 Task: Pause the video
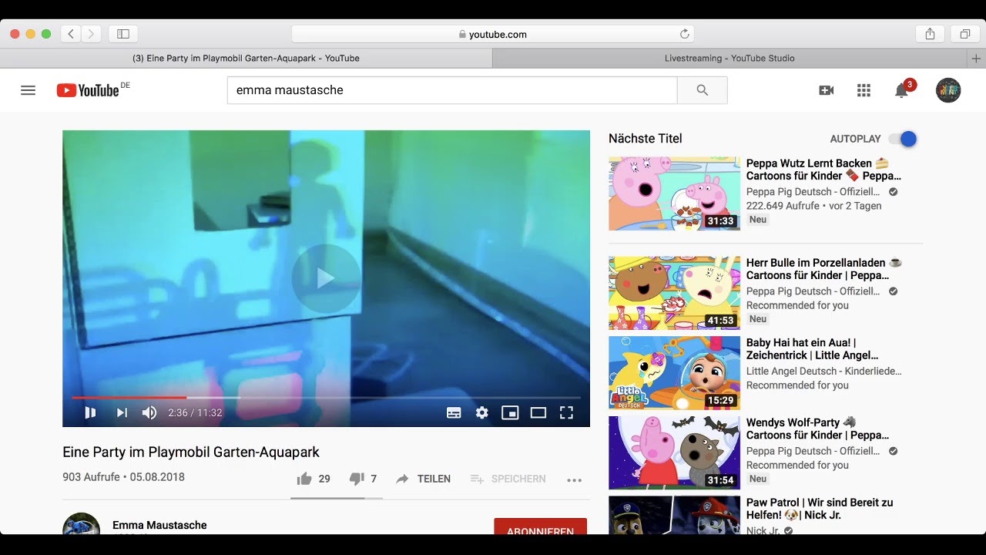coord(90,412)
